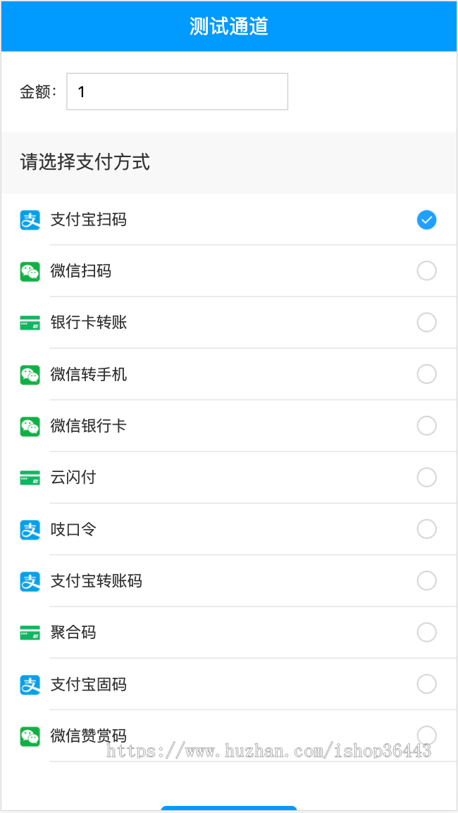Choose the 银行卡转账 payment option
The height and width of the screenshot is (813, 458).
pyautogui.click(x=229, y=322)
